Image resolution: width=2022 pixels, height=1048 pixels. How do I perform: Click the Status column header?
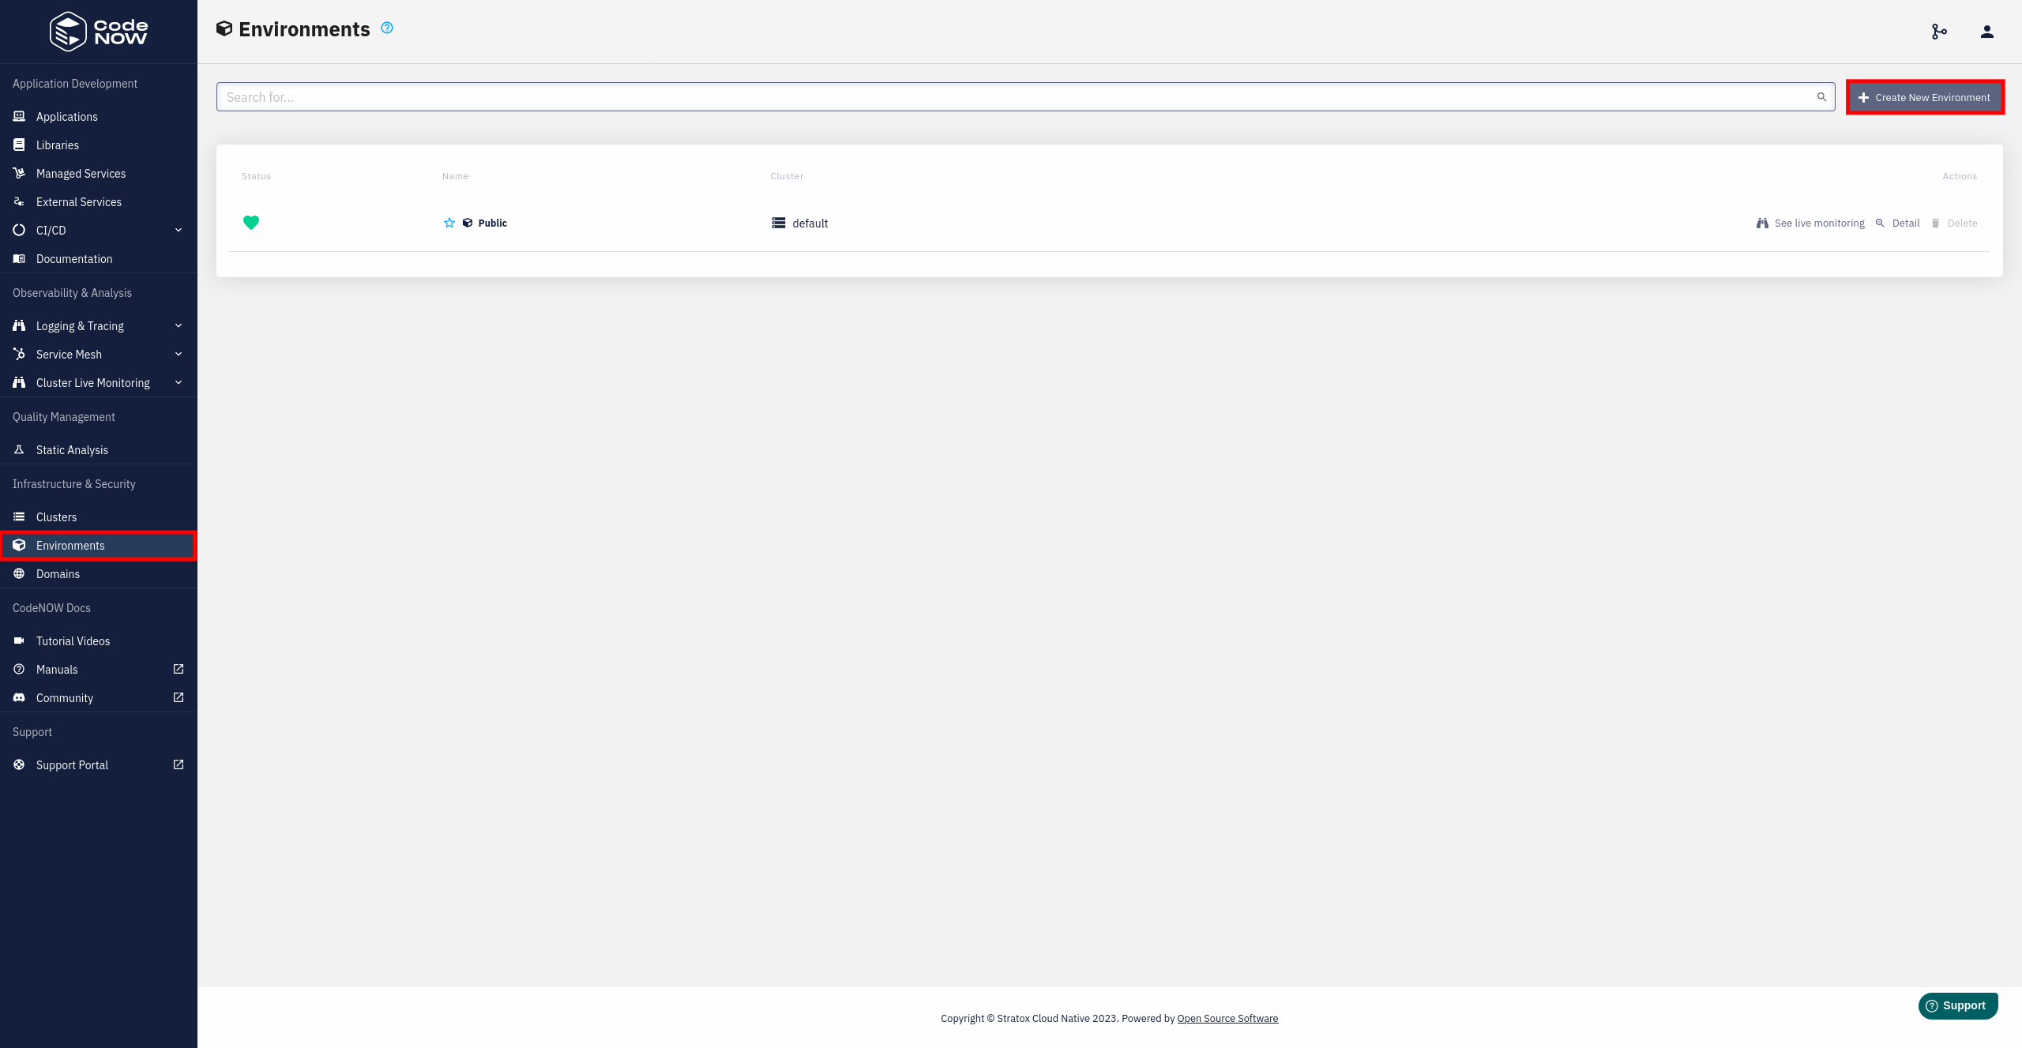point(256,176)
